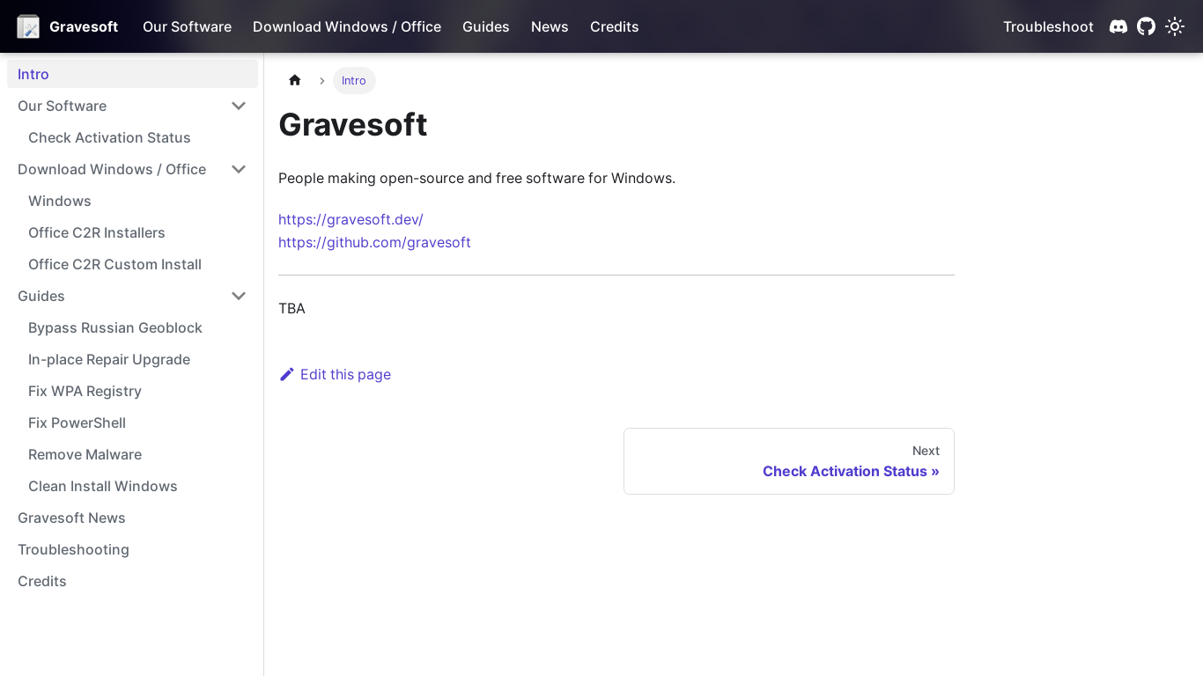Open Bypass Russian Geoblock guide
1203x676 pixels.
point(115,327)
